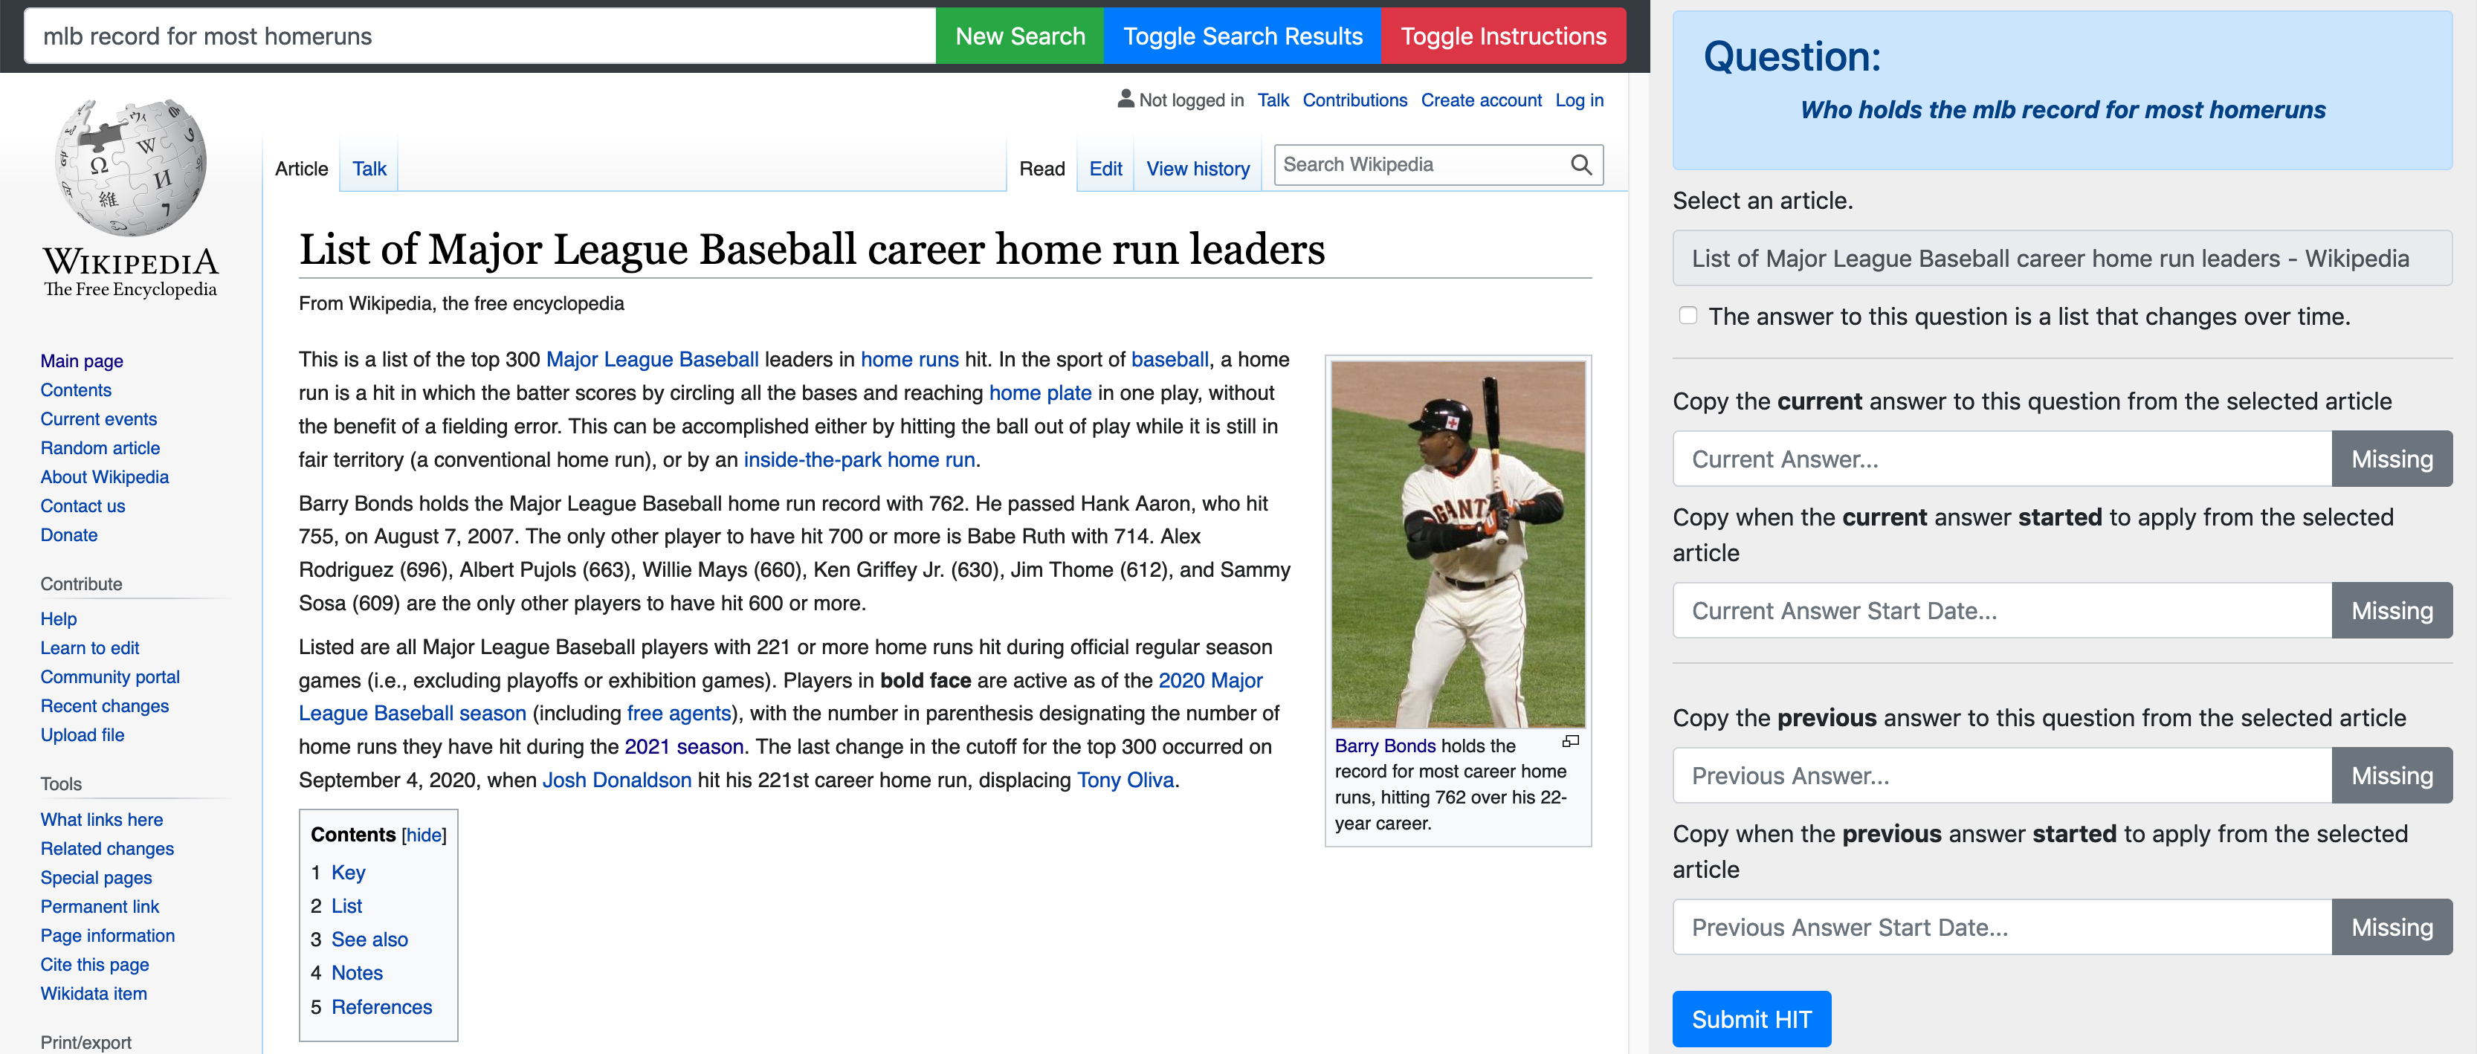The image size is (2477, 1054).
Task: Open the home plate link
Action: [x=1039, y=392]
